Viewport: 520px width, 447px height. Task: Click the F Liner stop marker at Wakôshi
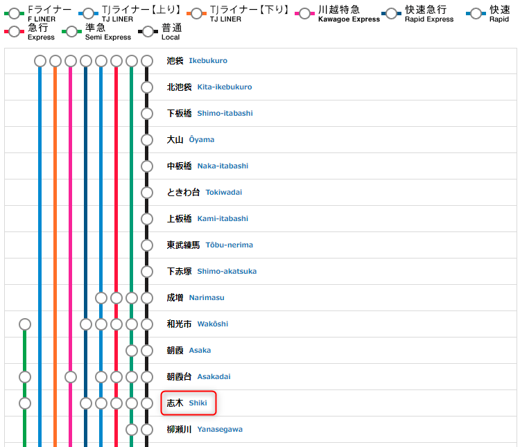pos(25,324)
